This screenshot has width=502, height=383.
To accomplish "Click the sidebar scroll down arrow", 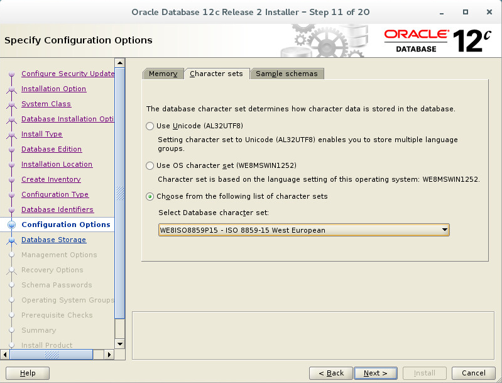I will coord(120,344).
